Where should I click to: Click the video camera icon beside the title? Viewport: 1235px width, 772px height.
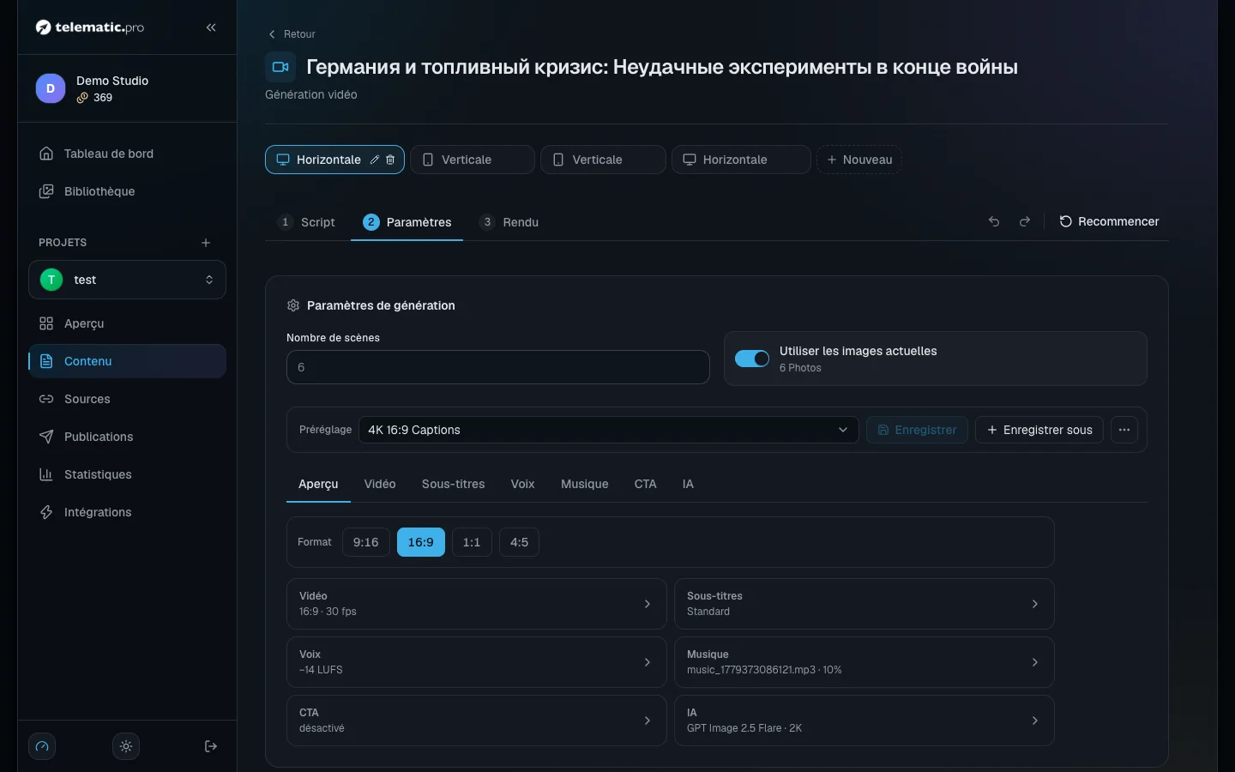pos(280,67)
